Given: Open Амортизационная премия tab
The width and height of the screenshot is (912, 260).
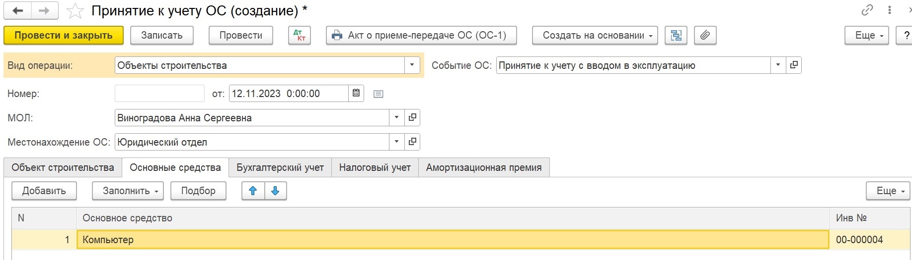Looking at the screenshot, I should (x=484, y=167).
